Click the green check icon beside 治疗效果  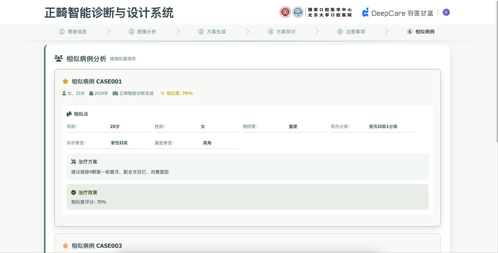coord(74,192)
